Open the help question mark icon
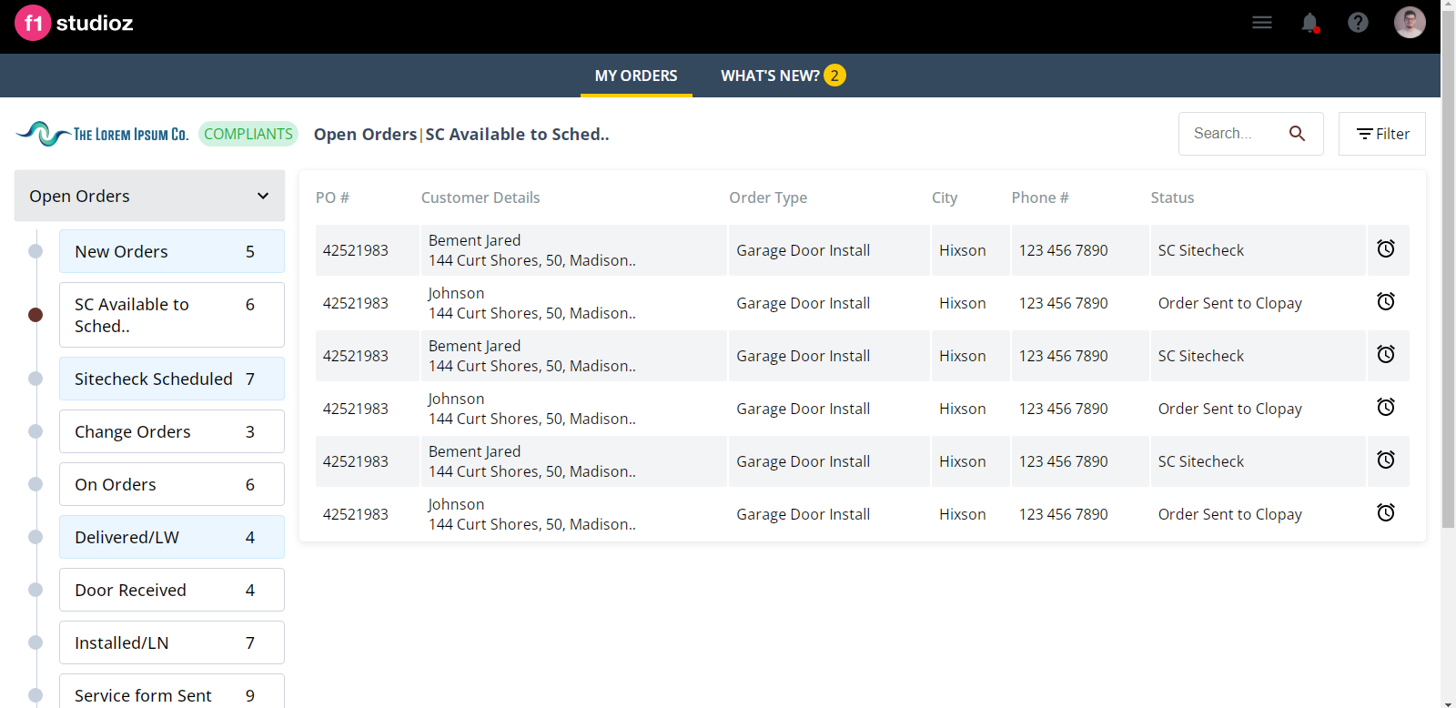The width and height of the screenshot is (1456, 708). pyautogui.click(x=1358, y=23)
